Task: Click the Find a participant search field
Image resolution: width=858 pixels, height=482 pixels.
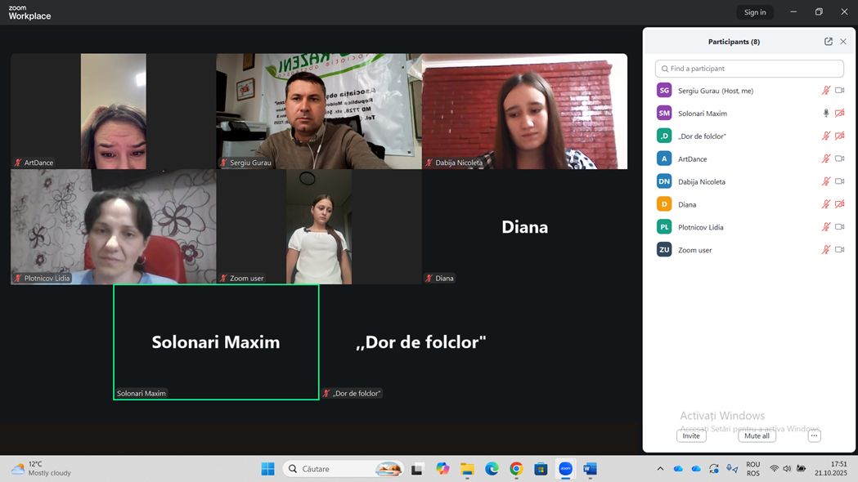Action: (x=749, y=69)
